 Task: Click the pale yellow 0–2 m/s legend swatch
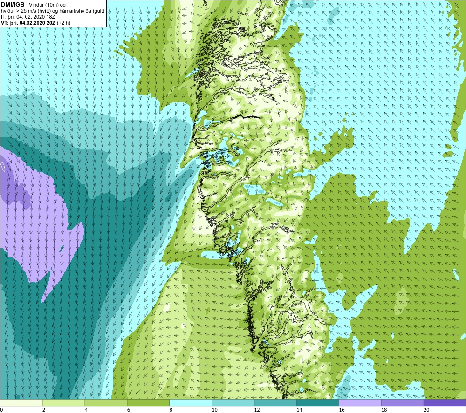(x=21, y=403)
